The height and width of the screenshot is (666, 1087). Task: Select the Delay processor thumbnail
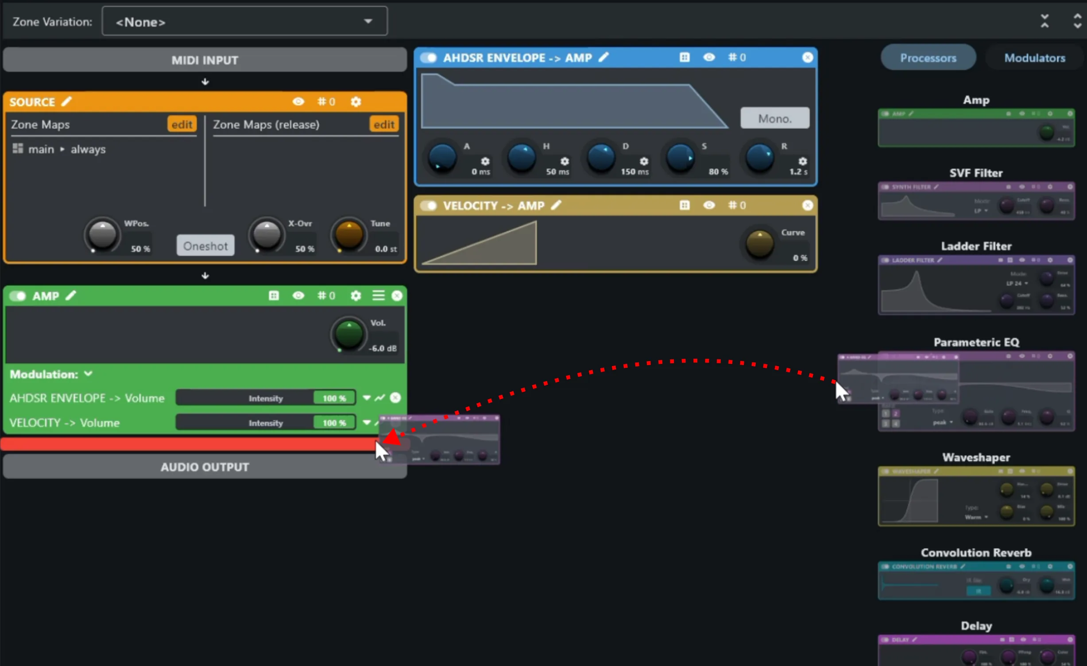click(976, 650)
